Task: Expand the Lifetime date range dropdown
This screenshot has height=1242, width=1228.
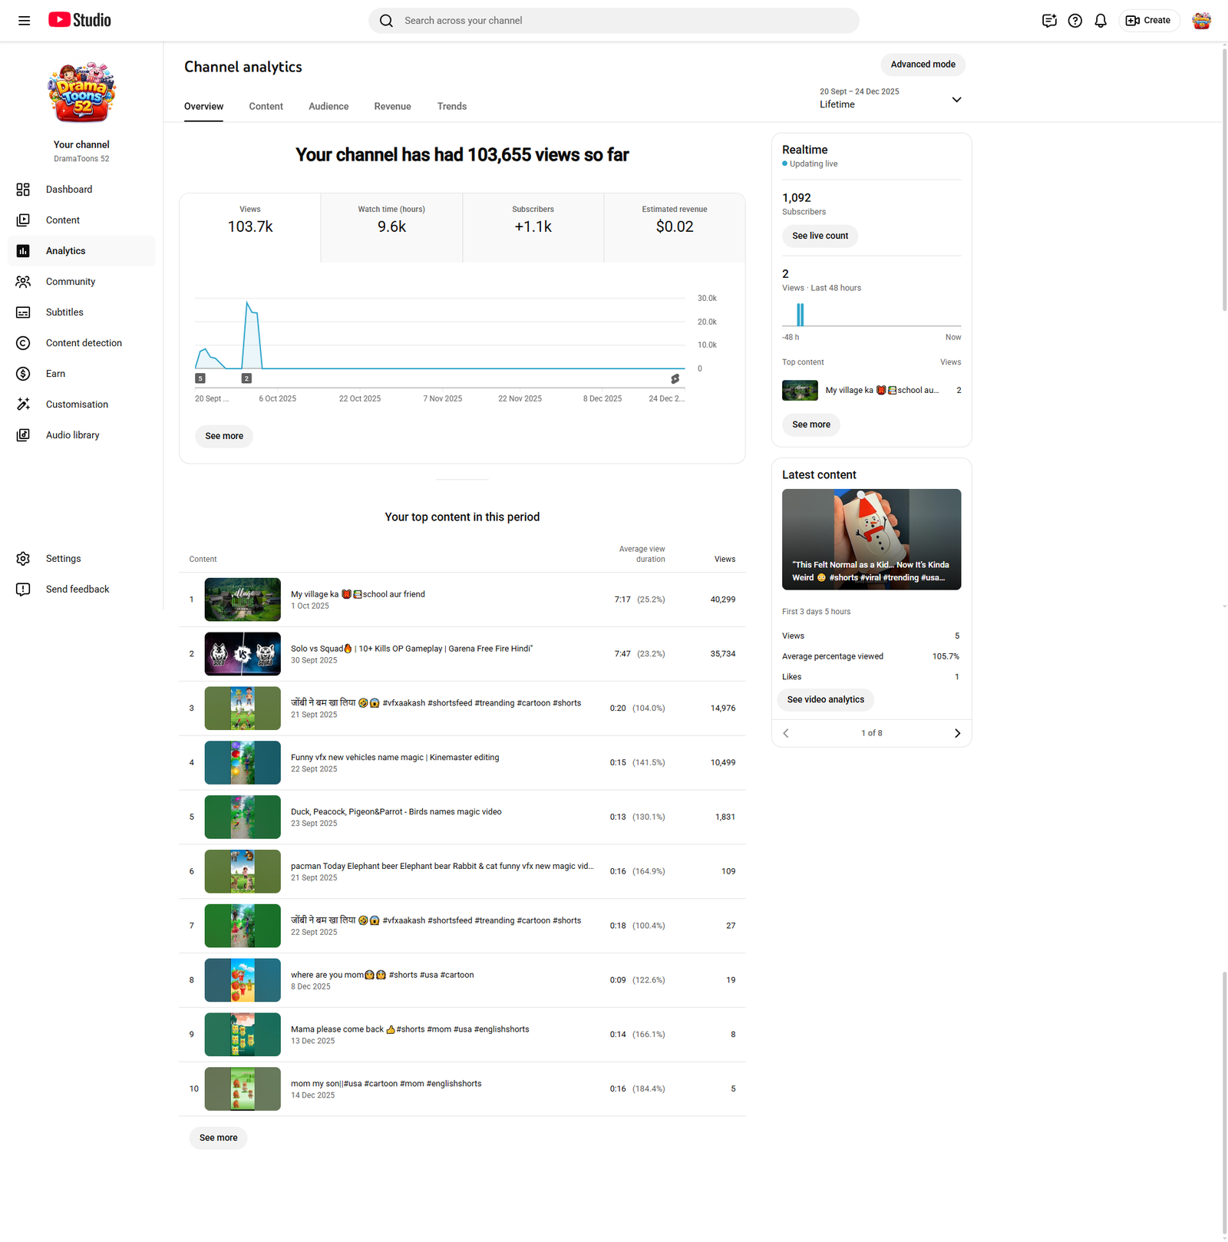Action: click(x=956, y=99)
